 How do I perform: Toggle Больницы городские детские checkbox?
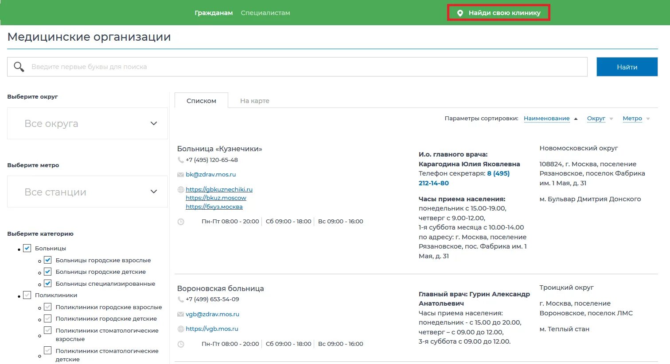click(48, 272)
